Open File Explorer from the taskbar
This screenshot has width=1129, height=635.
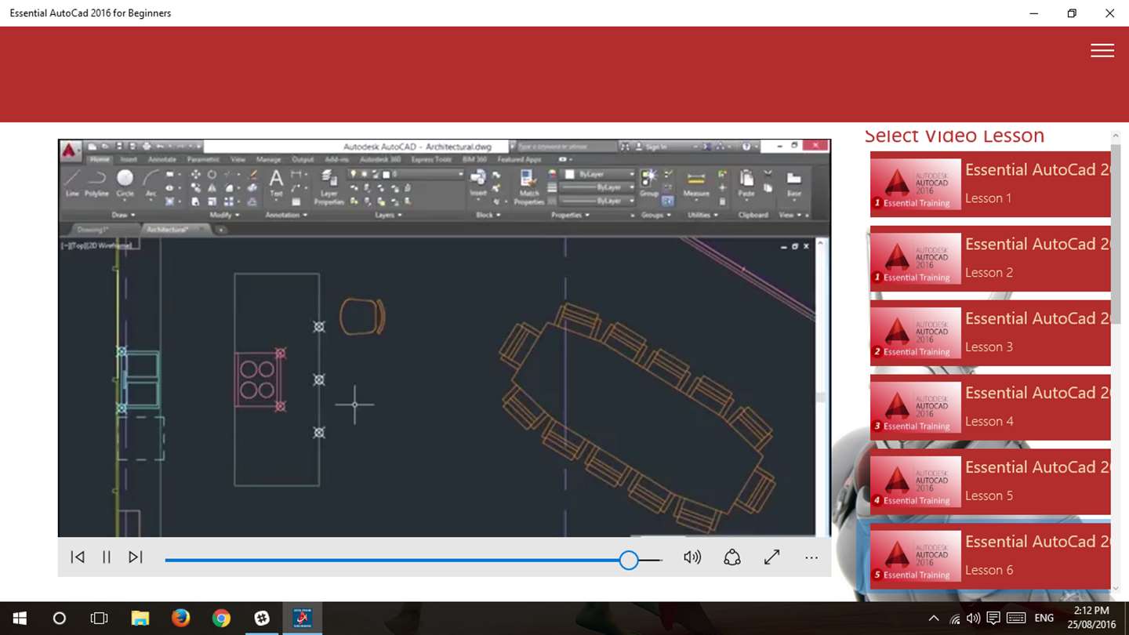[x=140, y=619]
